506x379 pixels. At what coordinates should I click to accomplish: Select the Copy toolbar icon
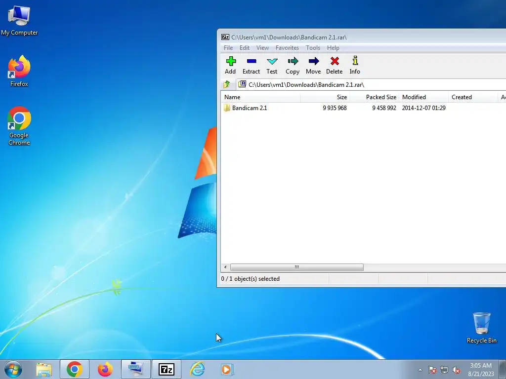[293, 66]
